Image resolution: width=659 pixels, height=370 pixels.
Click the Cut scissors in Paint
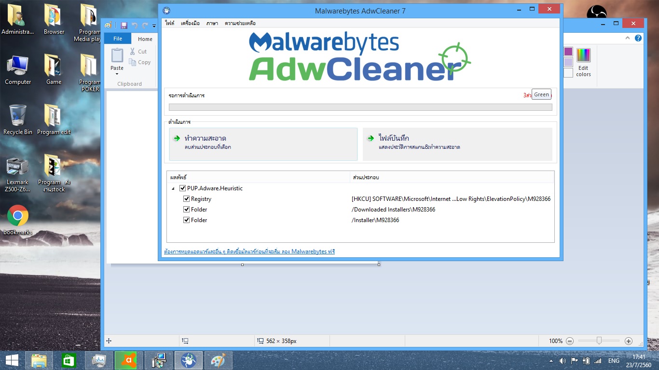coord(133,52)
